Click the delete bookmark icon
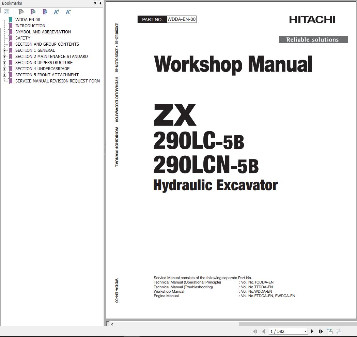The image size is (357, 337). (21, 12)
